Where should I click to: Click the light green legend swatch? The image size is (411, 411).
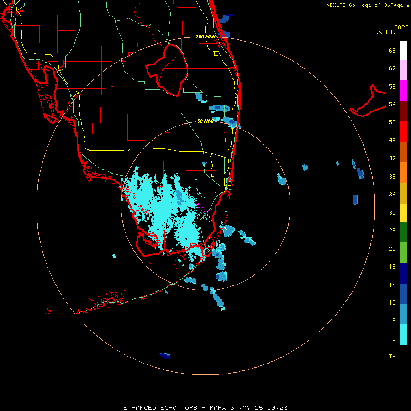pos(403,253)
